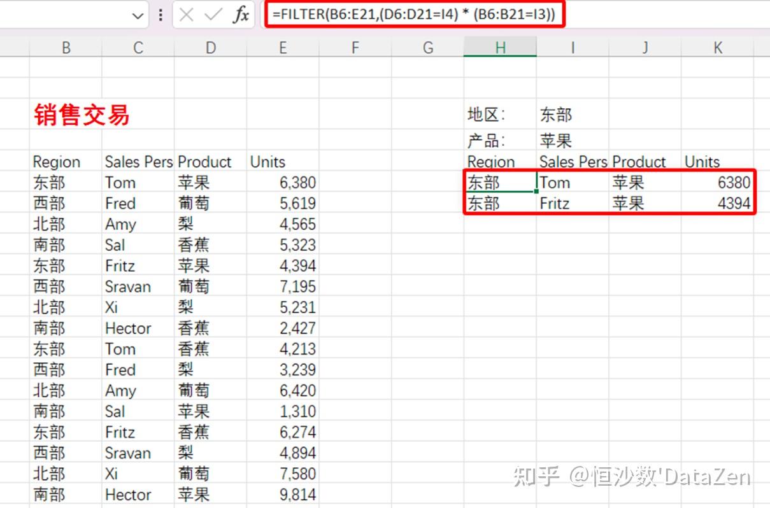The height and width of the screenshot is (508, 770).
Task: Click the vertical dots handle beside Name Box
Action: click(x=160, y=15)
